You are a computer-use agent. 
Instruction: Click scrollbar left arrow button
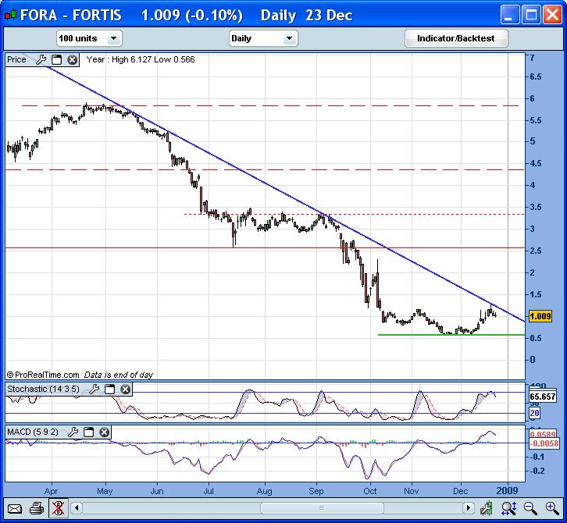pos(77,508)
